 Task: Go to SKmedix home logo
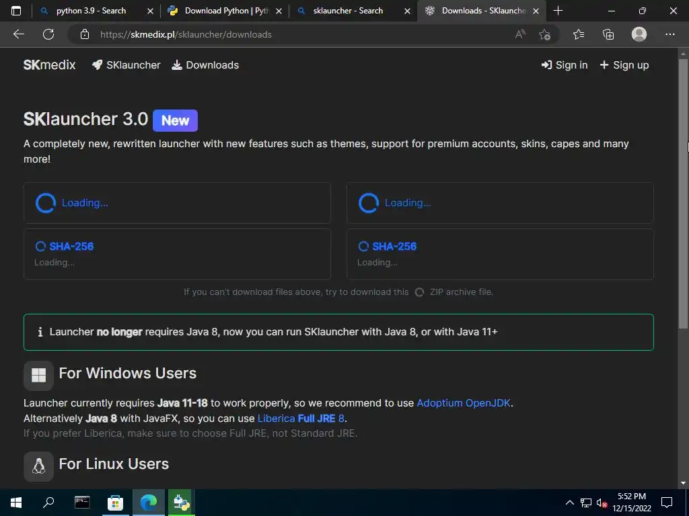49,65
